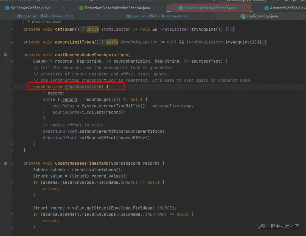Click the 'checkpointLock' variable in synchronized statement

point(84,87)
